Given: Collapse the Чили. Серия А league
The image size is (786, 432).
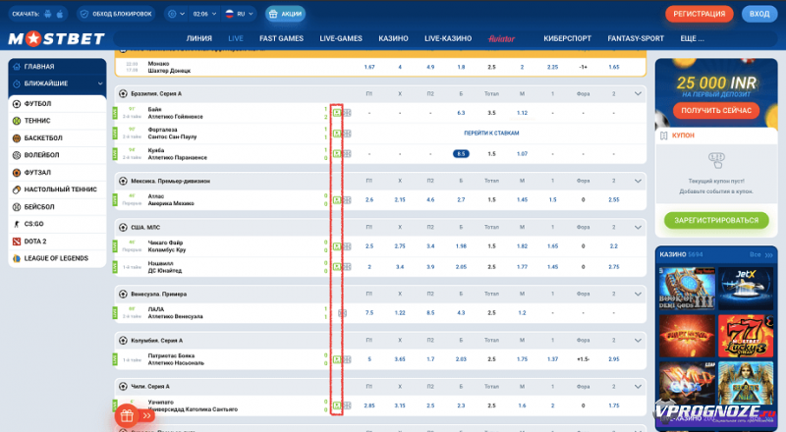Looking at the screenshot, I should pos(638,387).
